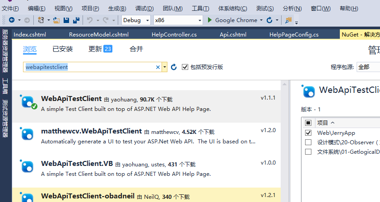The image size is (380, 202).
Task: Check the 设计模式\20-Observer project checkbox
Action: 308,142
